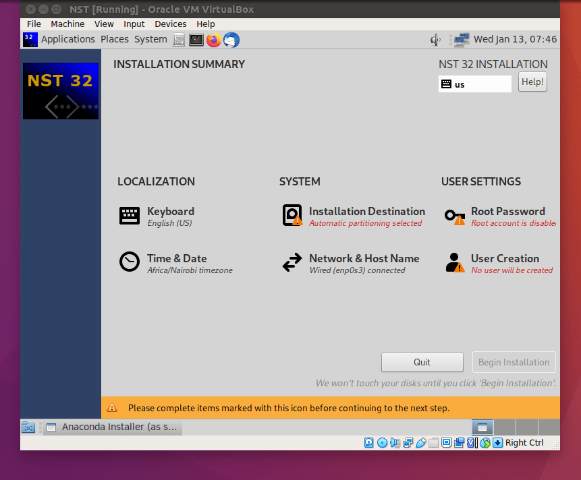Click VirtualBox recording indicator icon
Screen dimensions: 581x480
pos(459,443)
